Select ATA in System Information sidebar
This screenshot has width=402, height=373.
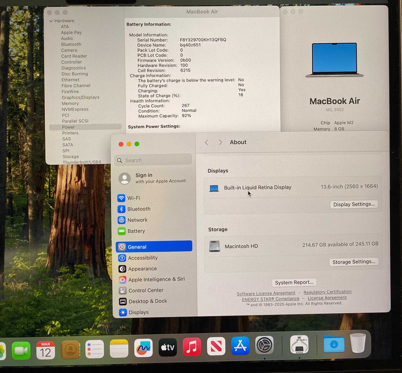[x=65, y=27]
